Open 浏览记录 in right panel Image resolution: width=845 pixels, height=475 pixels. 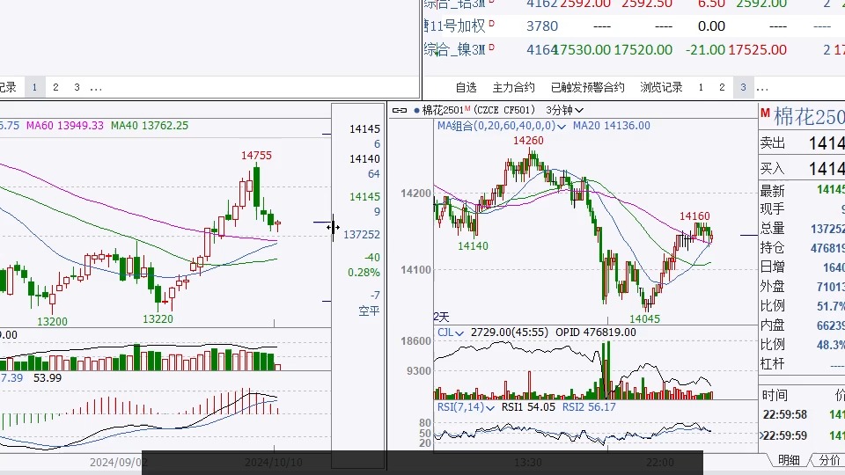click(x=661, y=87)
